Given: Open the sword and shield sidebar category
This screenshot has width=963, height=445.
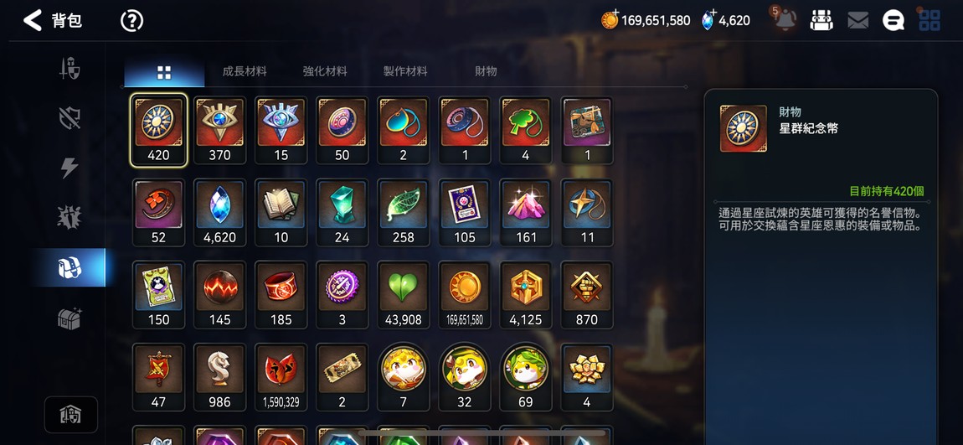Looking at the screenshot, I should coord(70,68).
